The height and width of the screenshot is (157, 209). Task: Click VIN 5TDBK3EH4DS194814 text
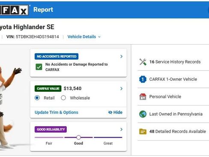point(33,37)
